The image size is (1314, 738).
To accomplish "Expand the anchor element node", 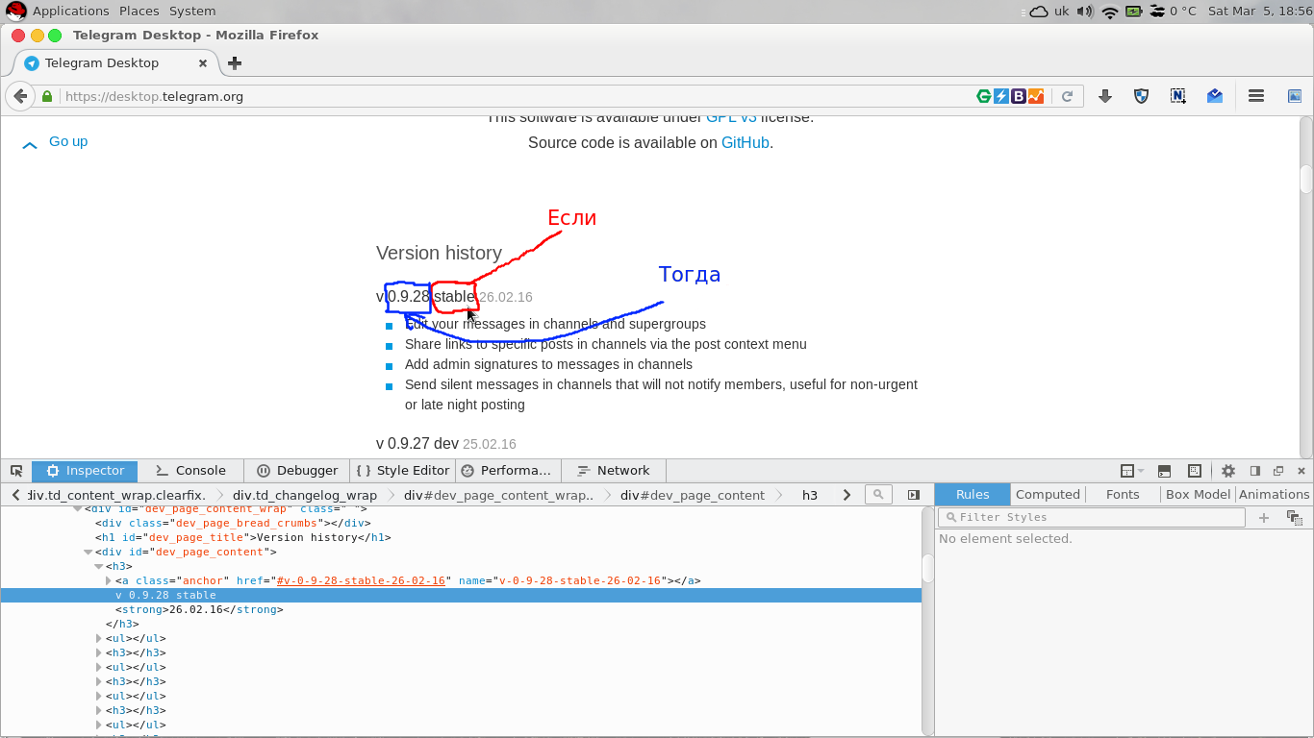I will click(x=109, y=581).
